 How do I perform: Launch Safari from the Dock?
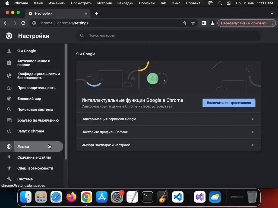click(x=56, y=197)
